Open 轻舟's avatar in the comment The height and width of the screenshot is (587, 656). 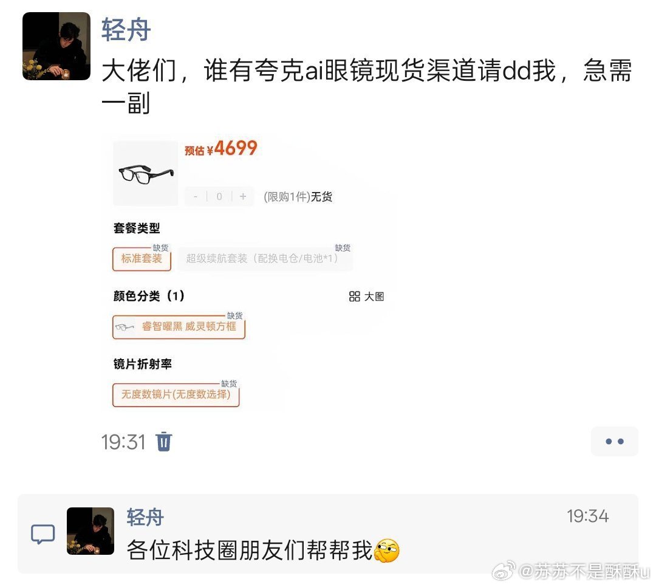pyautogui.click(x=91, y=531)
